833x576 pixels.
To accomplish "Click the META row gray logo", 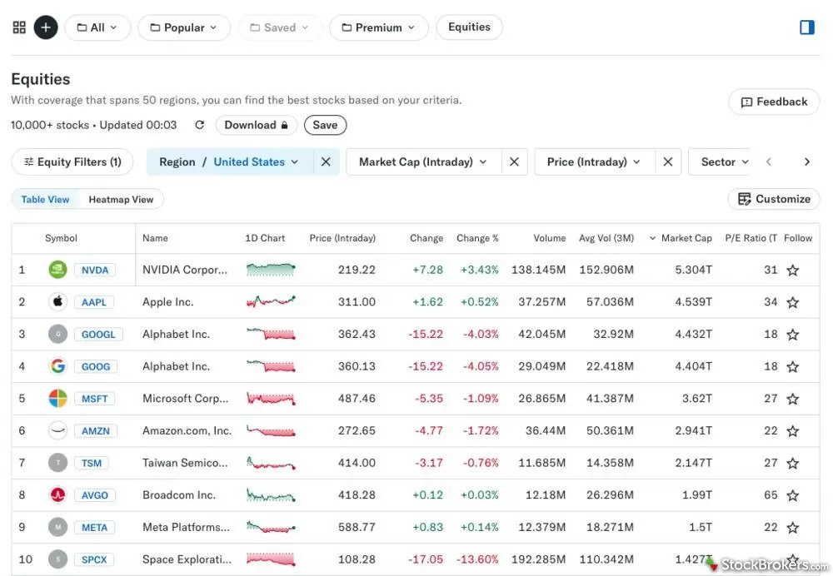I will [x=58, y=527].
